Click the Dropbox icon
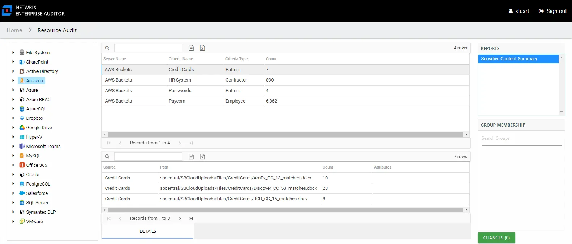572x244 pixels. tap(22, 118)
